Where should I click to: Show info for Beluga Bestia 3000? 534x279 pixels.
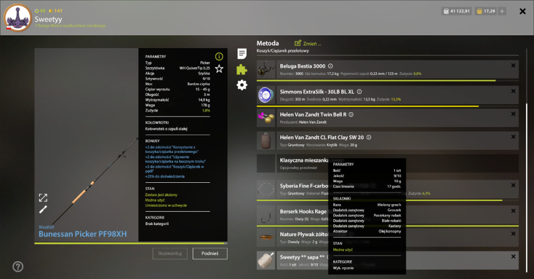click(331, 66)
